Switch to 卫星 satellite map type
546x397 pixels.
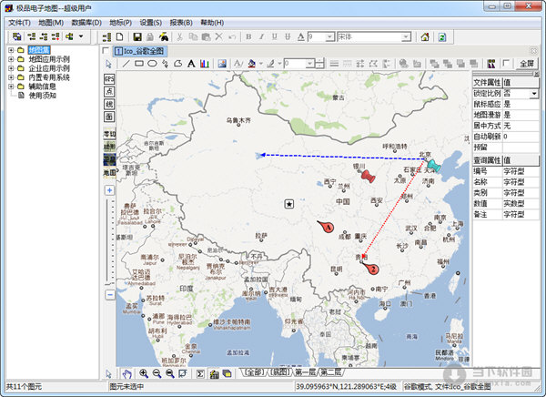109,159
